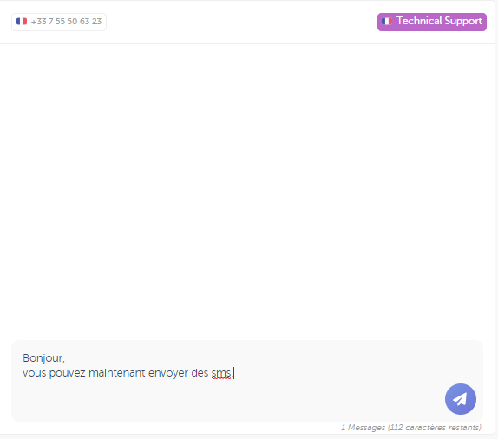
Task: Click the comma after "Bonjour"
Action: pyautogui.click(x=64, y=362)
